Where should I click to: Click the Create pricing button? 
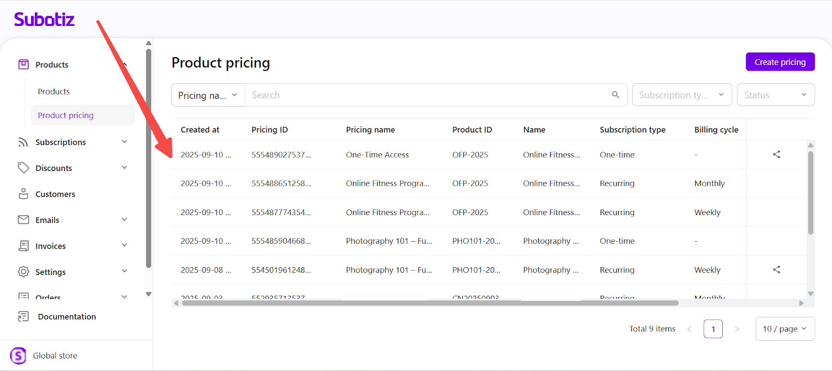click(x=780, y=62)
